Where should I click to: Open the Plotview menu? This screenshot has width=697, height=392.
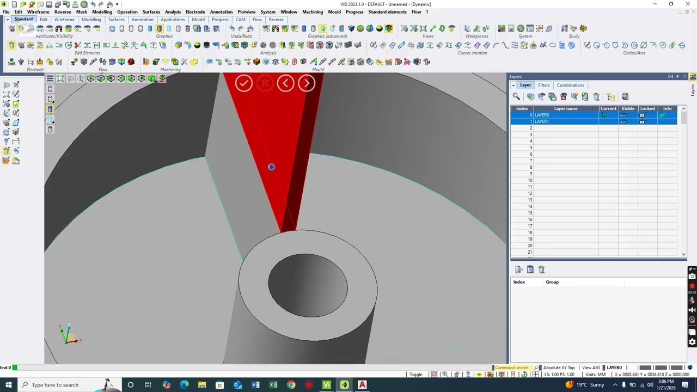pyautogui.click(x=246, y=11)
